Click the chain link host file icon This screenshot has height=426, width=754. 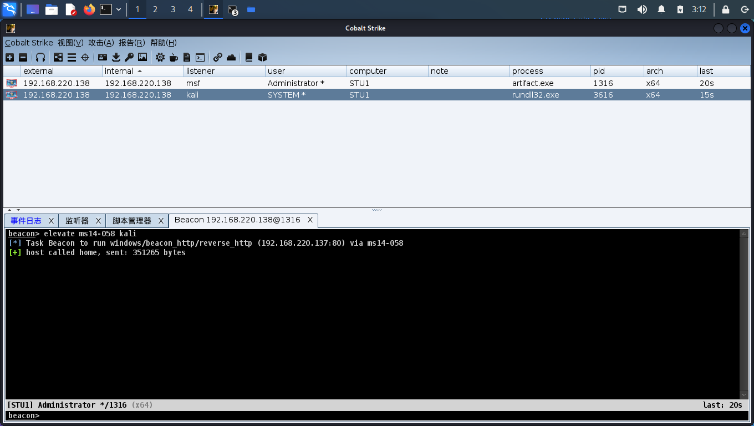[218, 57]
